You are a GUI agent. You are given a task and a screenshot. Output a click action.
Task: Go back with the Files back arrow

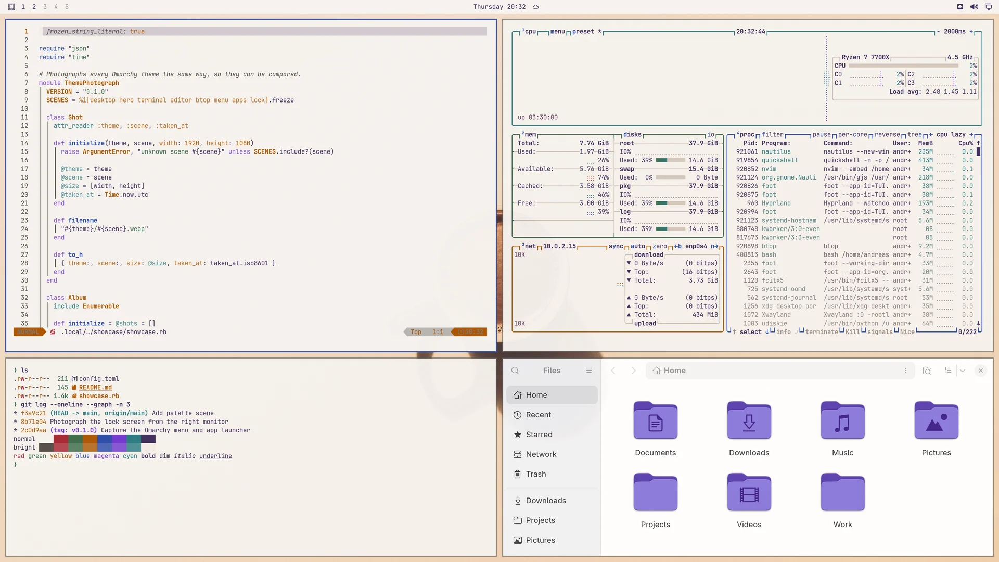tap(613, 371)
